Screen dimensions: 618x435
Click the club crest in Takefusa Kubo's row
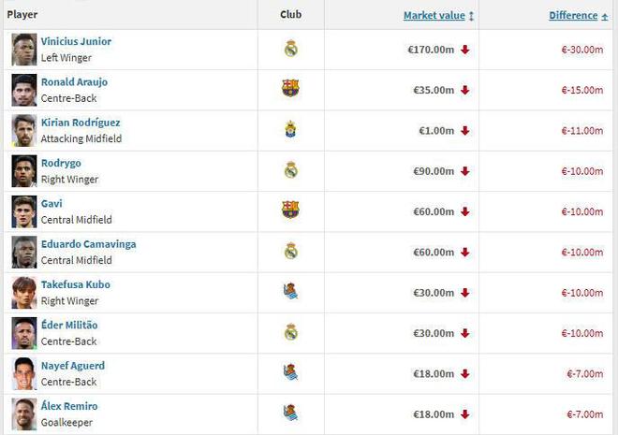tap(290, 292)
